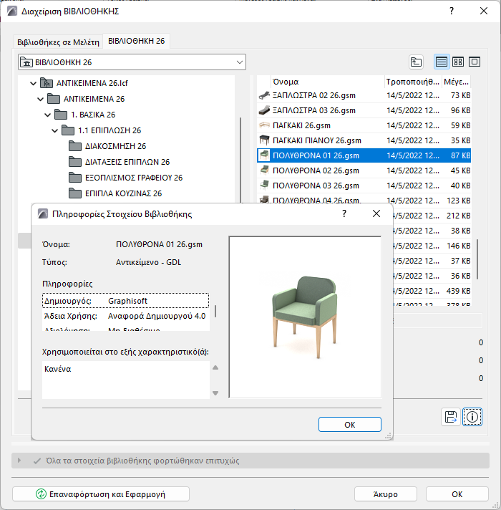
Task: Switch to small icons grid view
Action: pos(458,62)
